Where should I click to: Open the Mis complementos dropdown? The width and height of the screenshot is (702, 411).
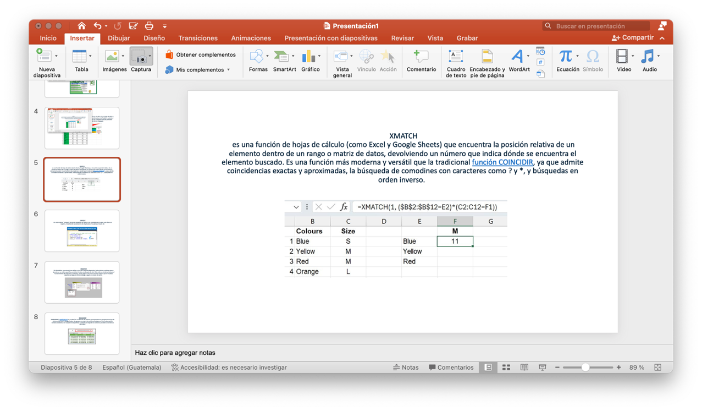[228, 70]
